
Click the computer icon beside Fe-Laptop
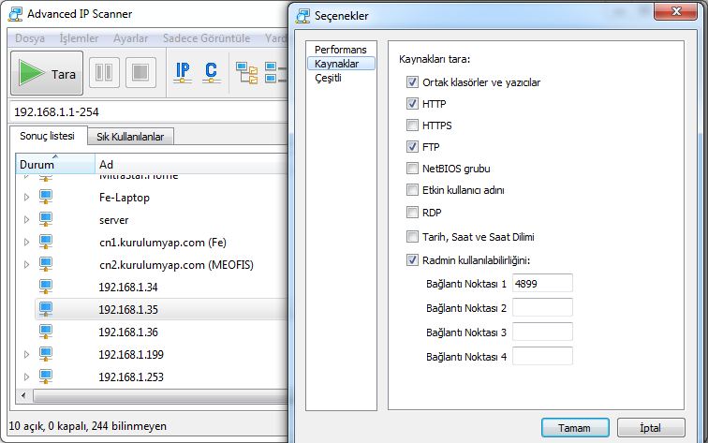46,198
